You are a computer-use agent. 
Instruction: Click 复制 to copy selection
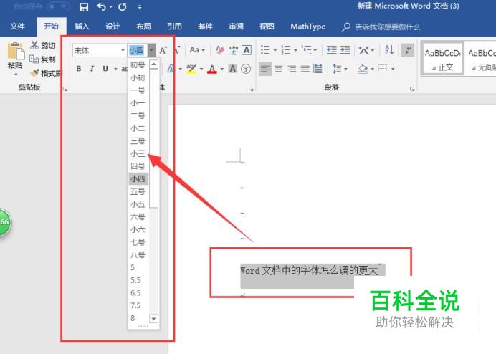click(43, 59)
